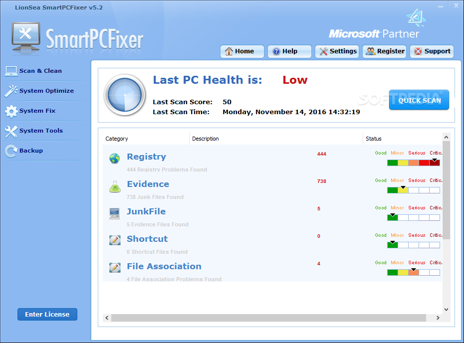Screen dimensions: 464x343
Task: Click the Shortcut status severity bar
Action: coord(414,245)
